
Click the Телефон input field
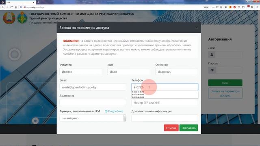(x=165, y=87)
